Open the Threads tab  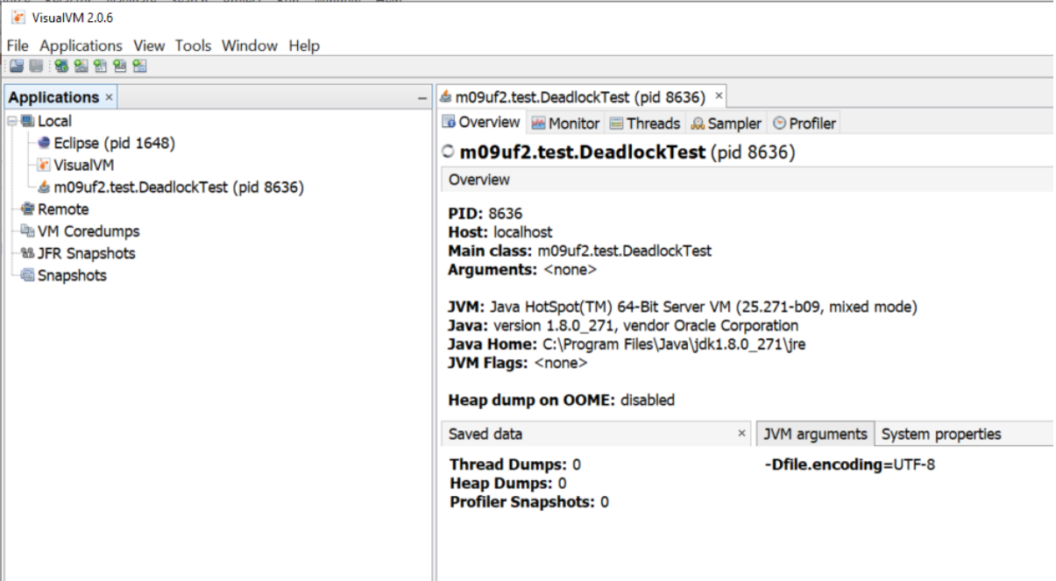pyautogui.click(x=645, y=124)
